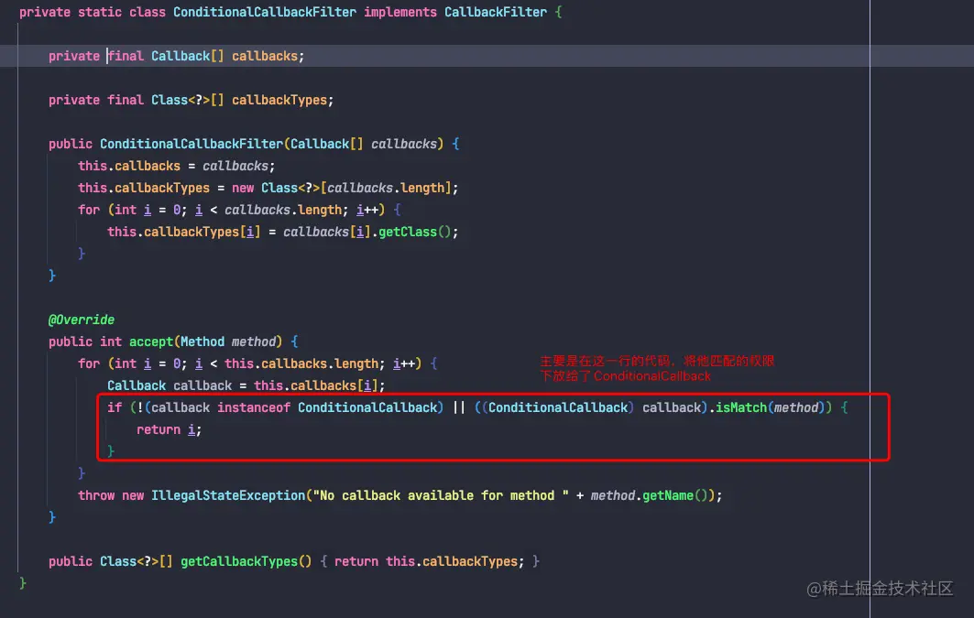This screenshot has width=974, height=618.
Task: Click the string "No callback available for method "
Action: point(441,495)
